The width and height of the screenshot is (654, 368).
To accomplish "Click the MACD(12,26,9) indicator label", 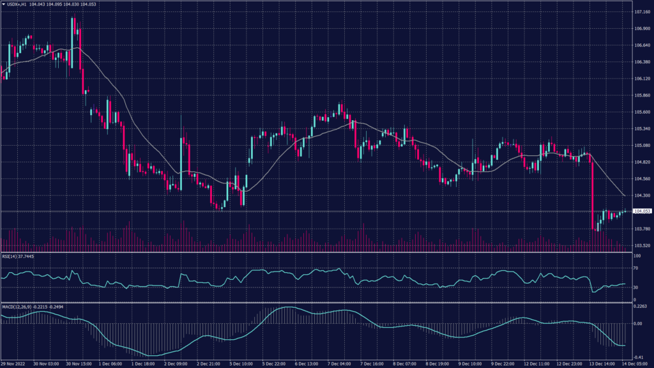I will [x=17, y=307].
